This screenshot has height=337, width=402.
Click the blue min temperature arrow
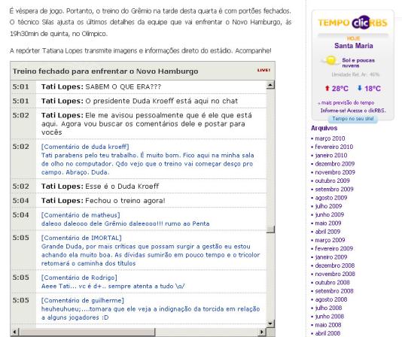coord(359,88)
